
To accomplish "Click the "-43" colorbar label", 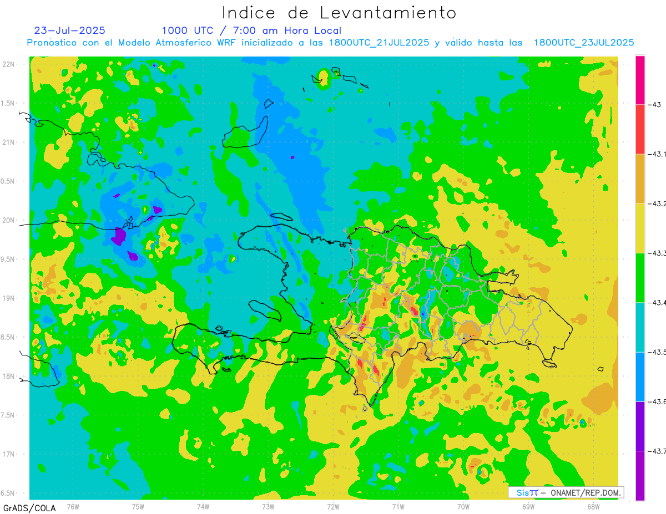I will (x=655, y=105).
